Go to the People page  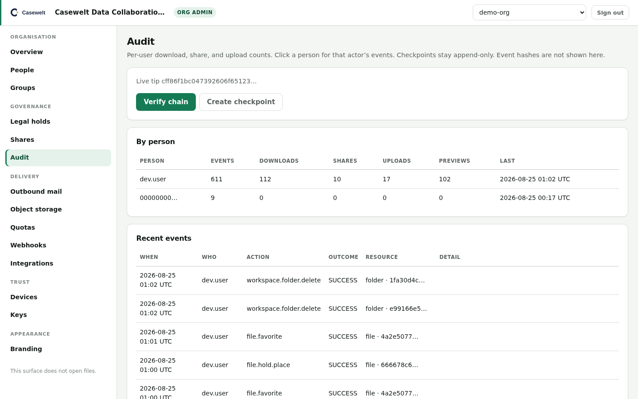[x=58, y=70]
